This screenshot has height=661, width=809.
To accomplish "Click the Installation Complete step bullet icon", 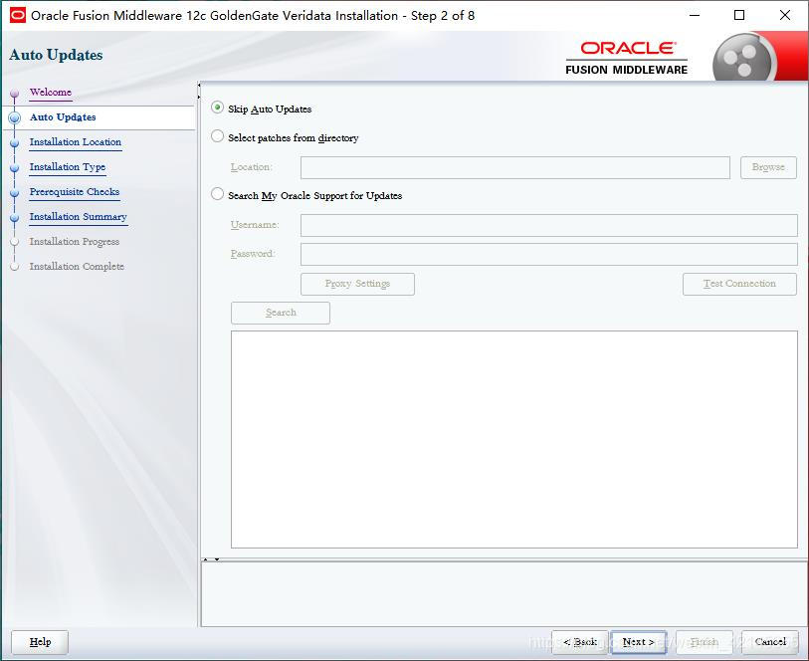I will 15,267.
